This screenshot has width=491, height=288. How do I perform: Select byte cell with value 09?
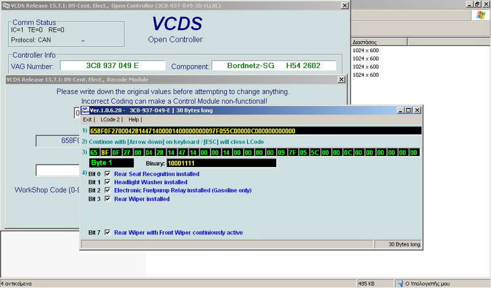pos(281,153)
